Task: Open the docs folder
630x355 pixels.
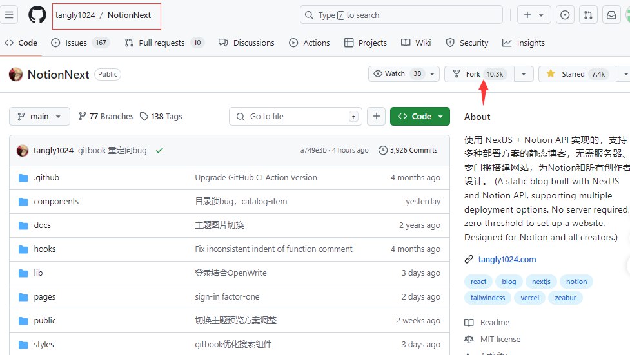Action: click(42, 225)
